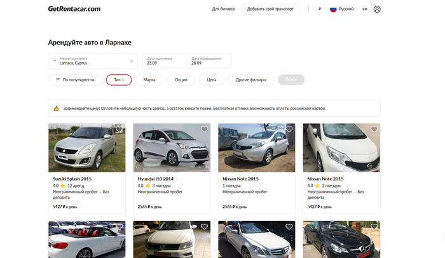
Task: Click the location arrow icon in pickup field
Action: [54, 61]
